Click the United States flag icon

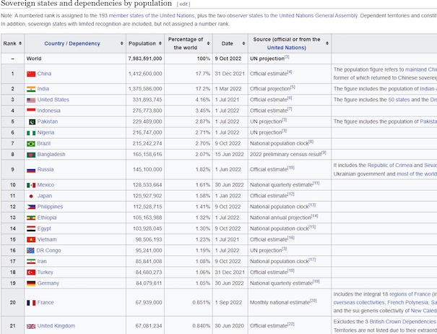31,100
